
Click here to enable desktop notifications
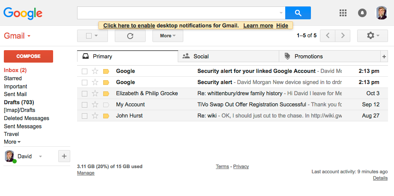click(129, 26)
